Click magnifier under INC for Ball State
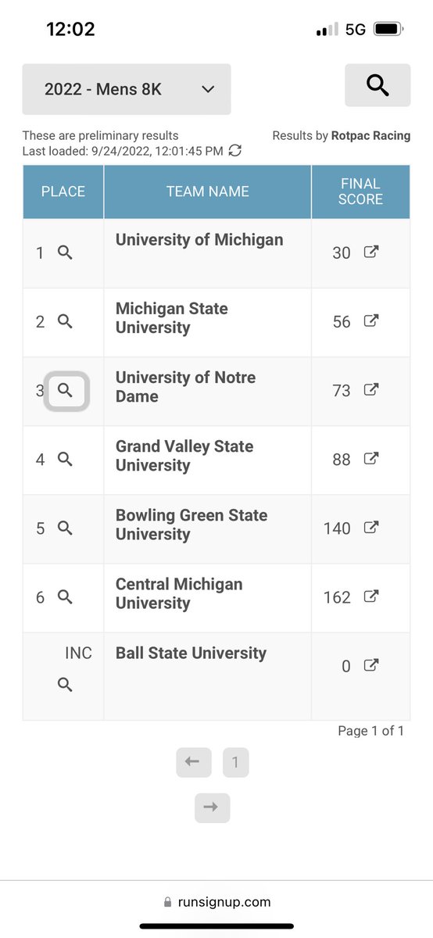This screenshot has height=938, width=433. (66, 685)
